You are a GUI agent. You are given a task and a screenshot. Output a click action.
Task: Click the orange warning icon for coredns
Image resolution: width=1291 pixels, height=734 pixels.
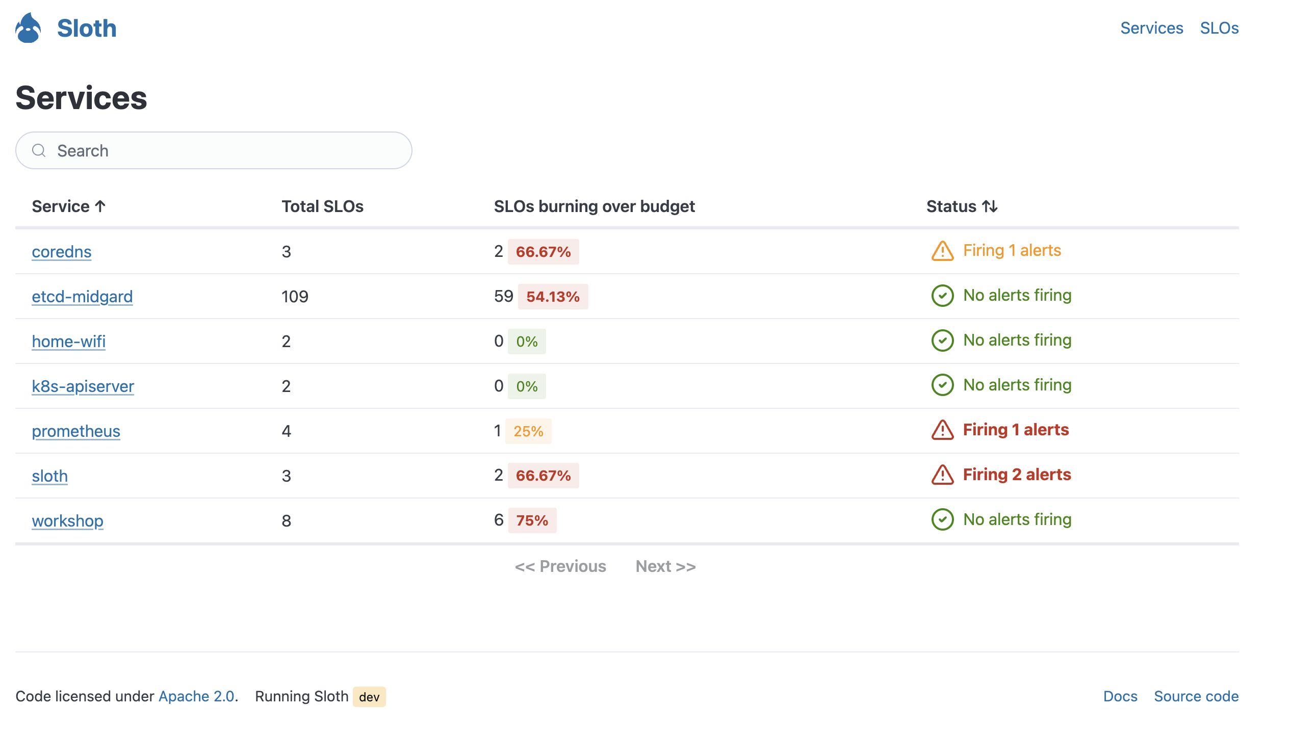[x=942, y=251]
